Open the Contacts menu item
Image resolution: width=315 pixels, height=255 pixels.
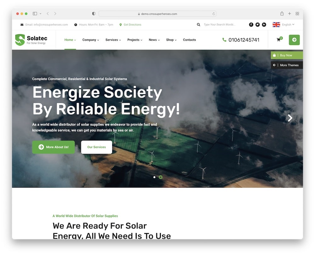189,40
